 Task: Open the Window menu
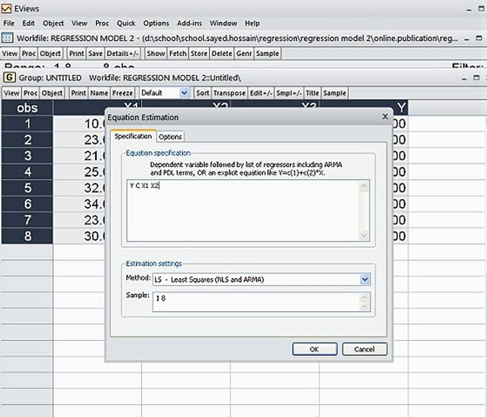coord(223,23)
